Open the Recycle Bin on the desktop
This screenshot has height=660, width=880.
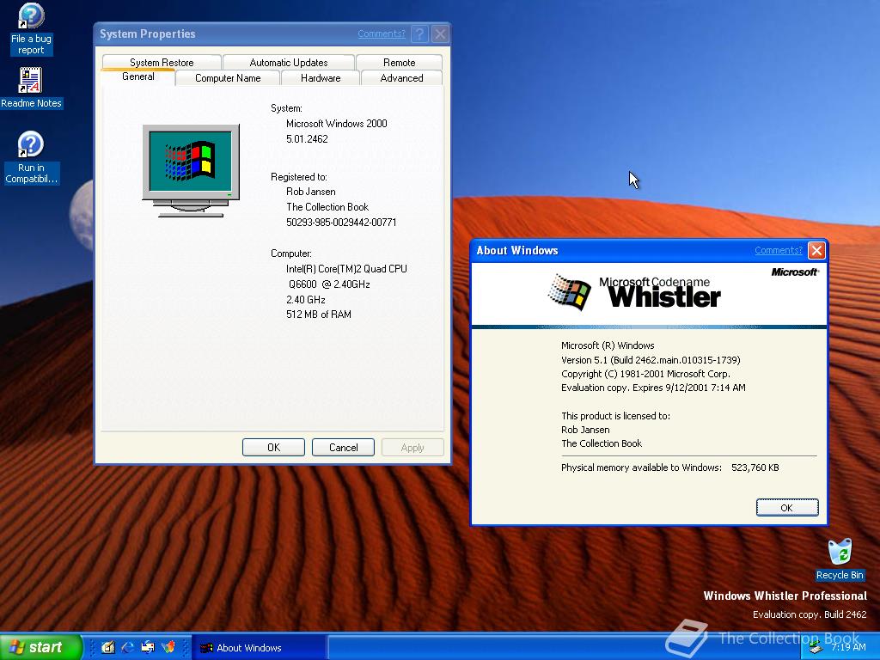[840, 559]
